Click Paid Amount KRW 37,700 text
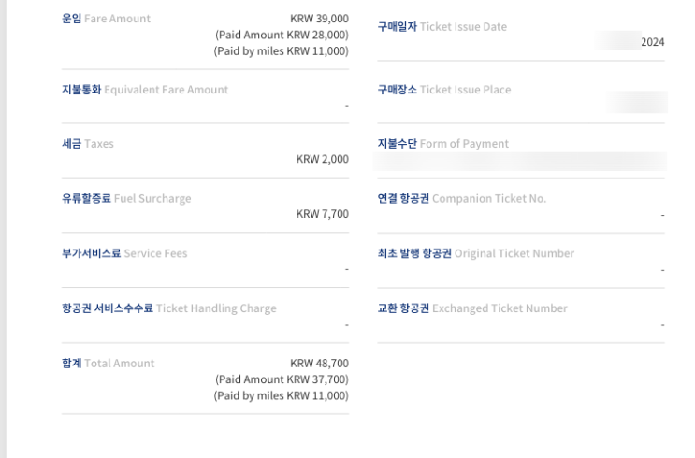Viewport: 695px width, 458px height. pos(282,379)
